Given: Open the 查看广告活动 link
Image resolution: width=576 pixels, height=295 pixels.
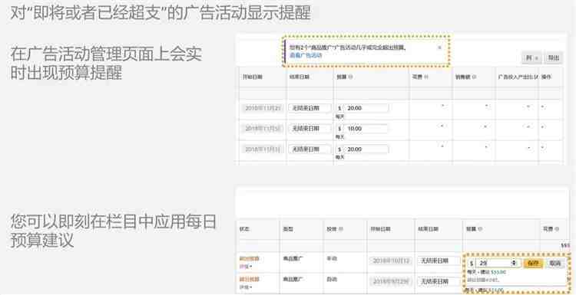Looking at the screenshot, I should tap(306, 56).
